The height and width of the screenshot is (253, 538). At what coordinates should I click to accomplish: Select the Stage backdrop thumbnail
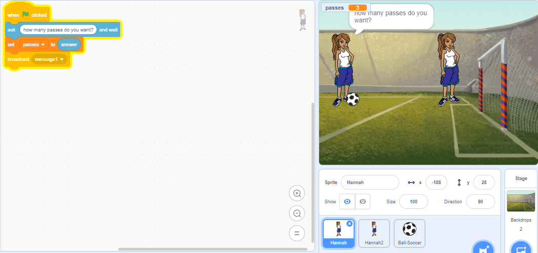[521, 201]
